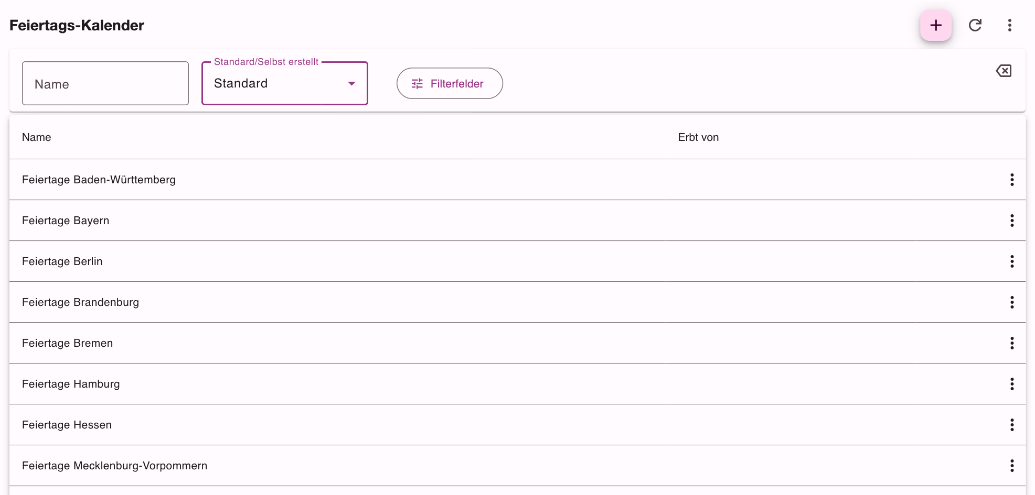Select the Feiertage Baden-Württemberg row
Screen dimensions: 1035x495
(517, 180)
